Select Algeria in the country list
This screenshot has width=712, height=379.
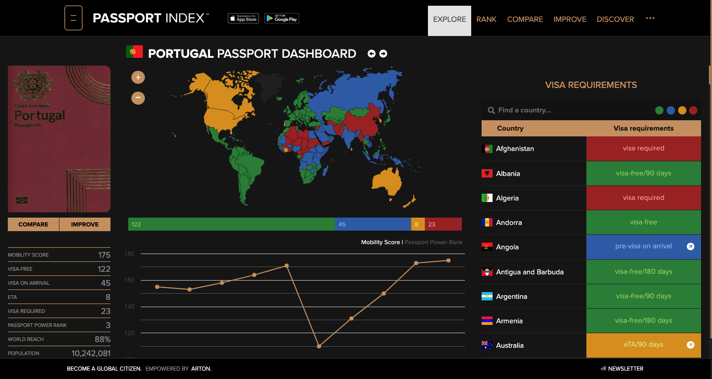[507, 198]
